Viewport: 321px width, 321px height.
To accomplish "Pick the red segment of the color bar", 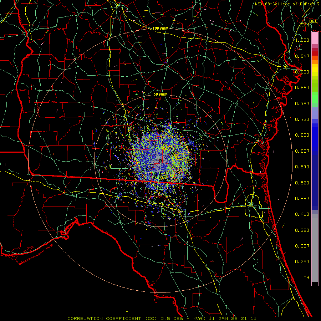I will [x=315, y=53].
